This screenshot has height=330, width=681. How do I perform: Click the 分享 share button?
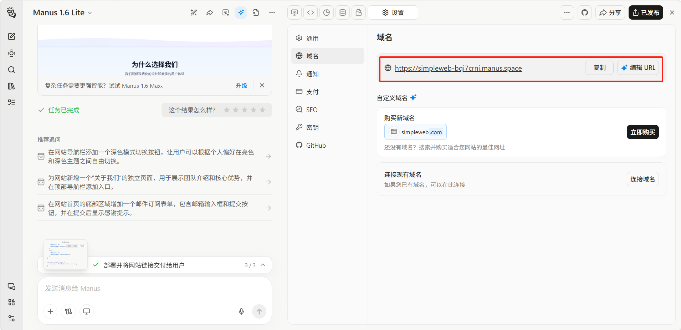(x=610, y=12)
